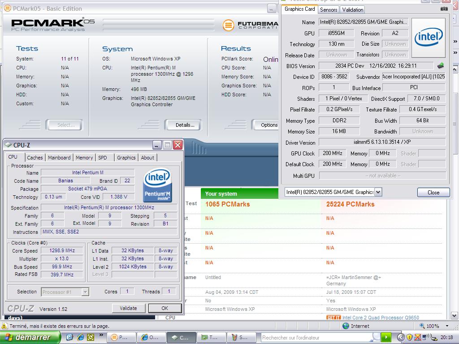Screen dimensions: 459x344
Task: Click the PCMark05 title bar icon
Action: pos(8,9)
